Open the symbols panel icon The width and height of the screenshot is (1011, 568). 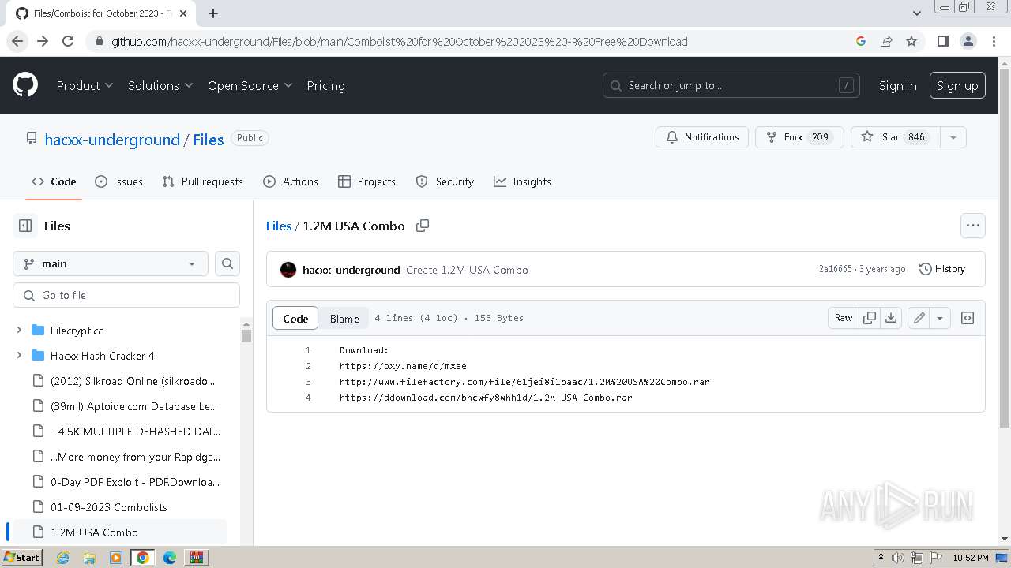coord(968,318)
